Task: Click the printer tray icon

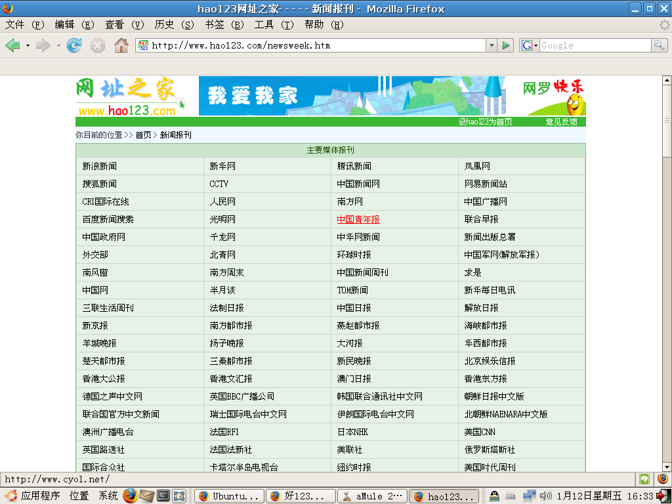Action: pyautogui.click(x=511, y=496)
